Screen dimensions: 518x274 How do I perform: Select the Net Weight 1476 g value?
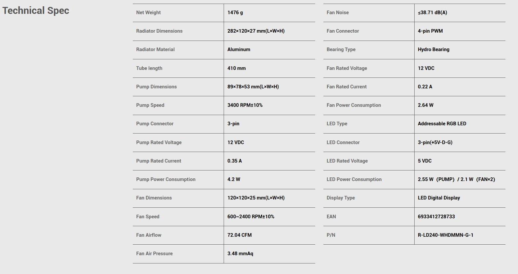(235, 13)
